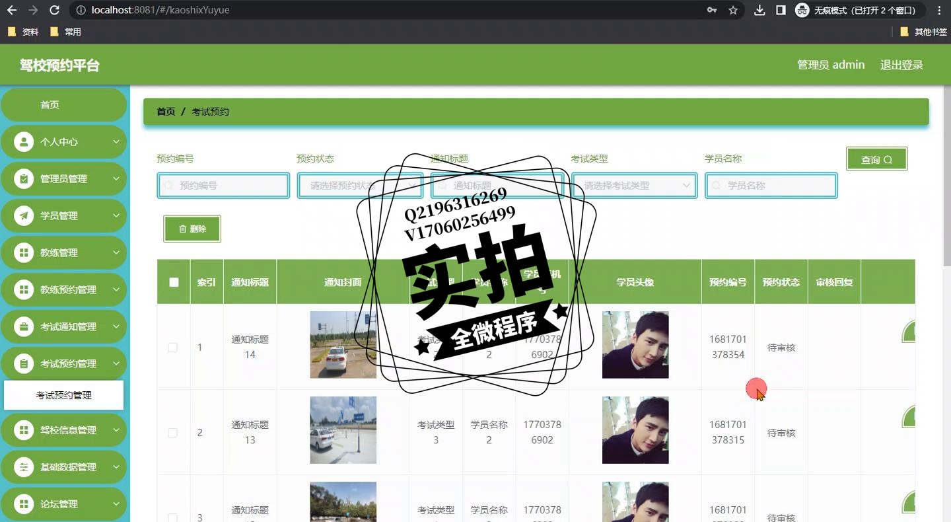
Task: Click the 学员管理 paper plane icon
Action: coord(24,216)
